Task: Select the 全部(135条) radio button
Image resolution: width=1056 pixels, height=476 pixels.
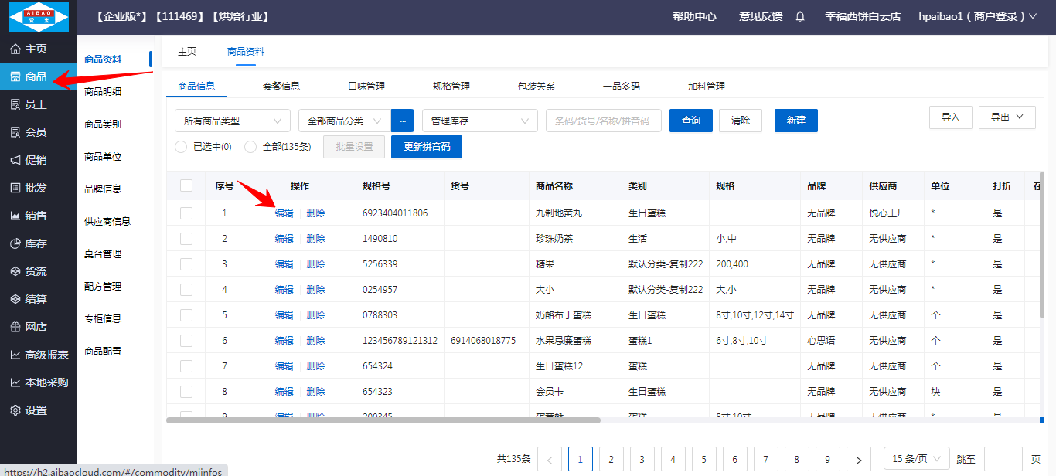Action: coord(250,147)
